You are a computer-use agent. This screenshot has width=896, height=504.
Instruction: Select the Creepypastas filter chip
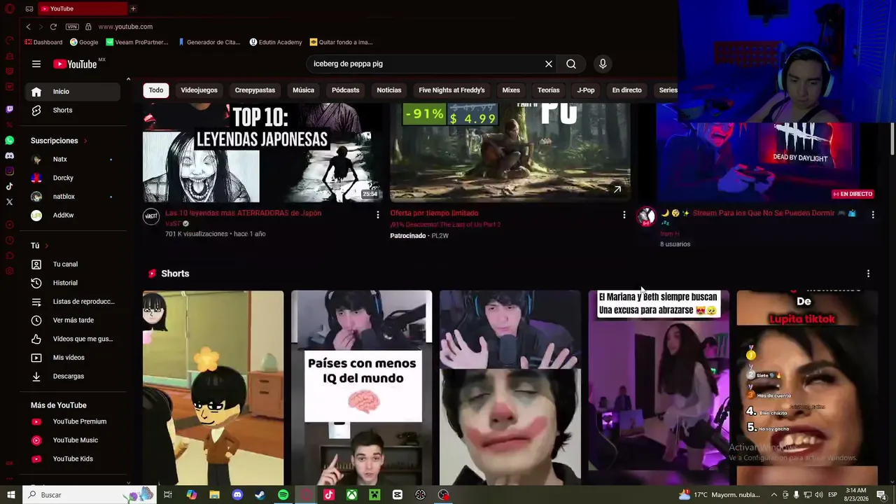(x=255, y=90)
